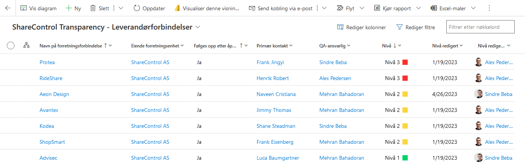The width and height of the screenshot is (525, 165).
Task: Click Rediger kolonner button
Action: [362, 27]
